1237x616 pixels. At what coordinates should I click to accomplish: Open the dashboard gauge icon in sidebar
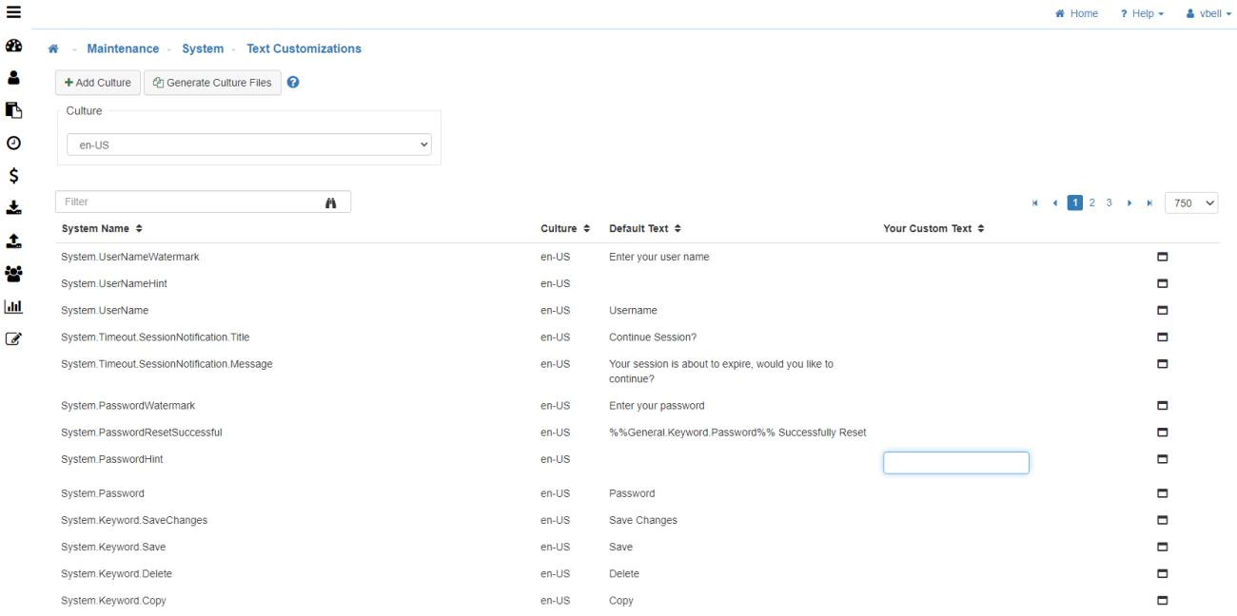[x=13, y=46]
